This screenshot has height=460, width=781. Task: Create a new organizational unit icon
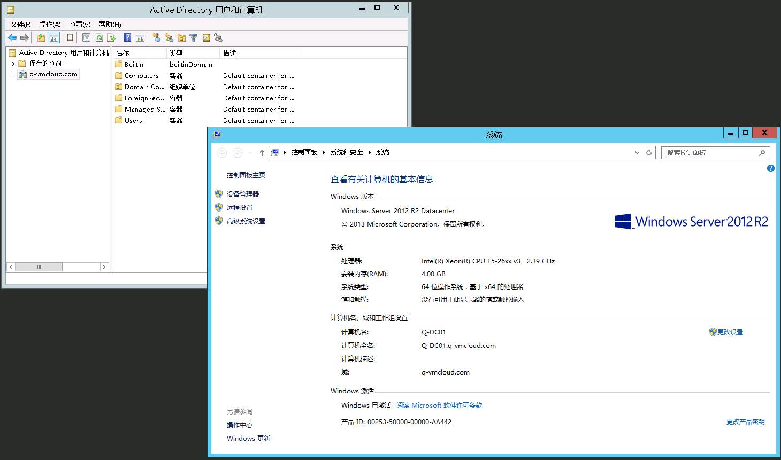point(181,38)
